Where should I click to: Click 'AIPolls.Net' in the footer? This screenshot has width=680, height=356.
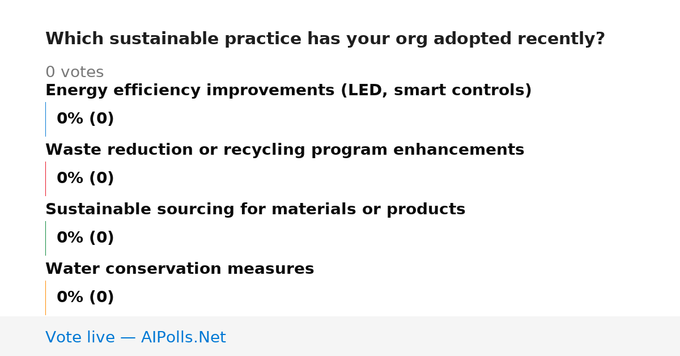tap(184, 338)
